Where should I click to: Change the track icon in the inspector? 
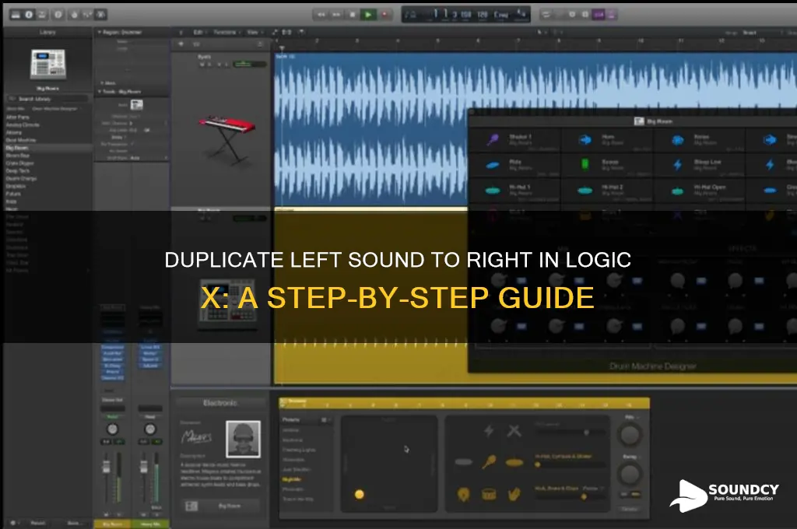[137, 105]
